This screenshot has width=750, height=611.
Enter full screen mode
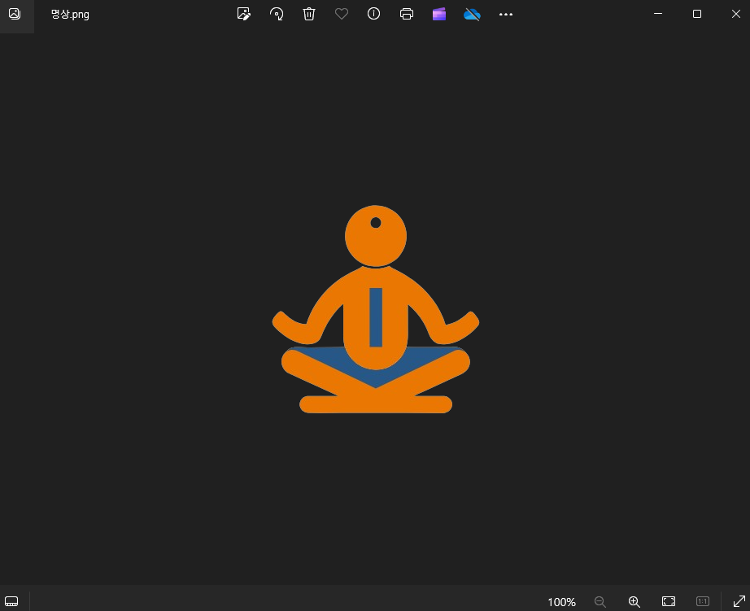(x=739, y=601)
